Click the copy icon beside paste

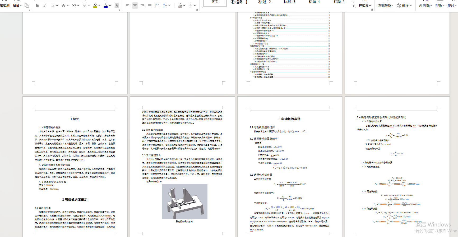tap(27, 6)
